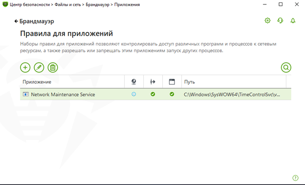Maximize the Security Center window
The width and height of the screenshot is (305, 185).
(x=281, y=4)
